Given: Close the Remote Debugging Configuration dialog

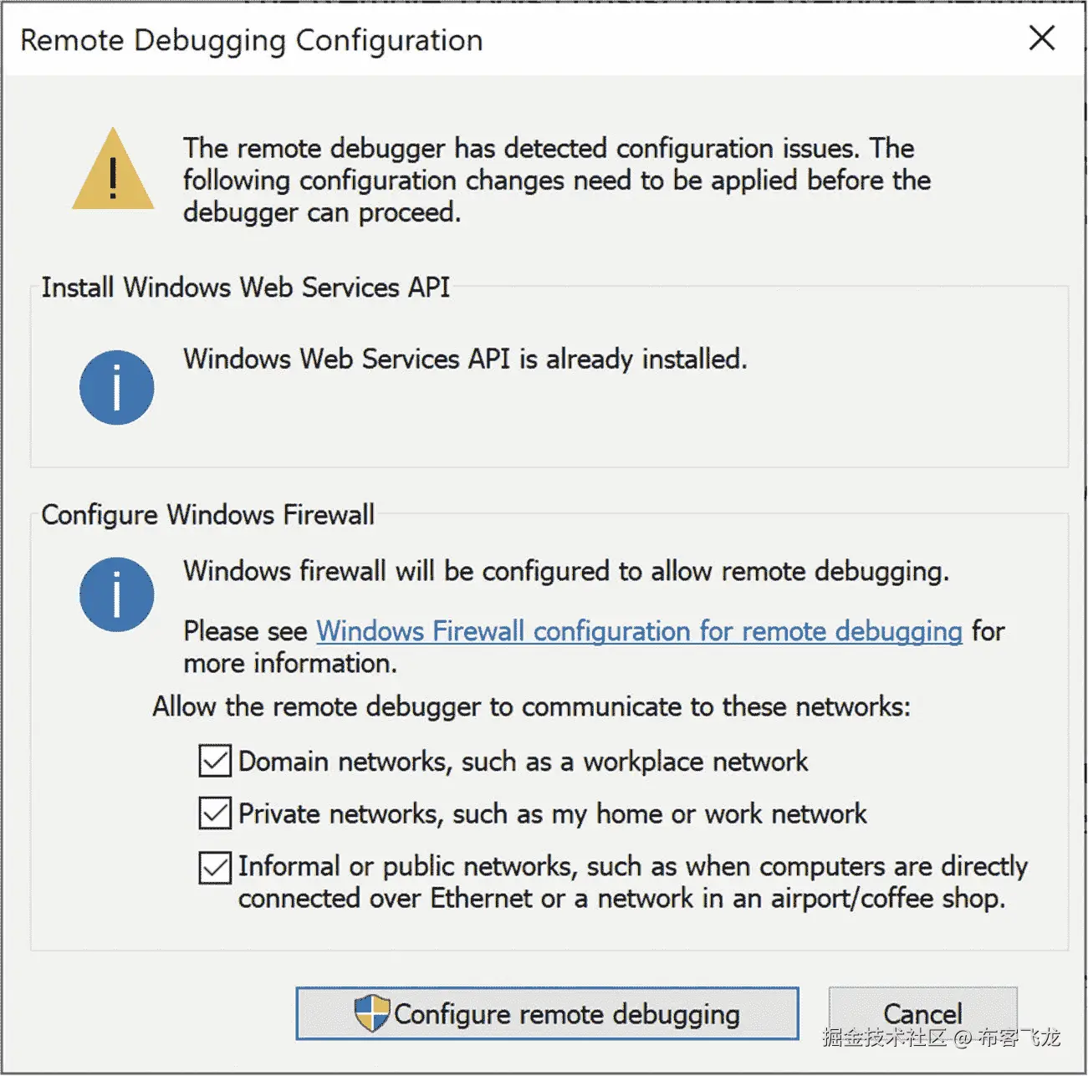Looking at the screenshot, I should [x=1042, y=38].
